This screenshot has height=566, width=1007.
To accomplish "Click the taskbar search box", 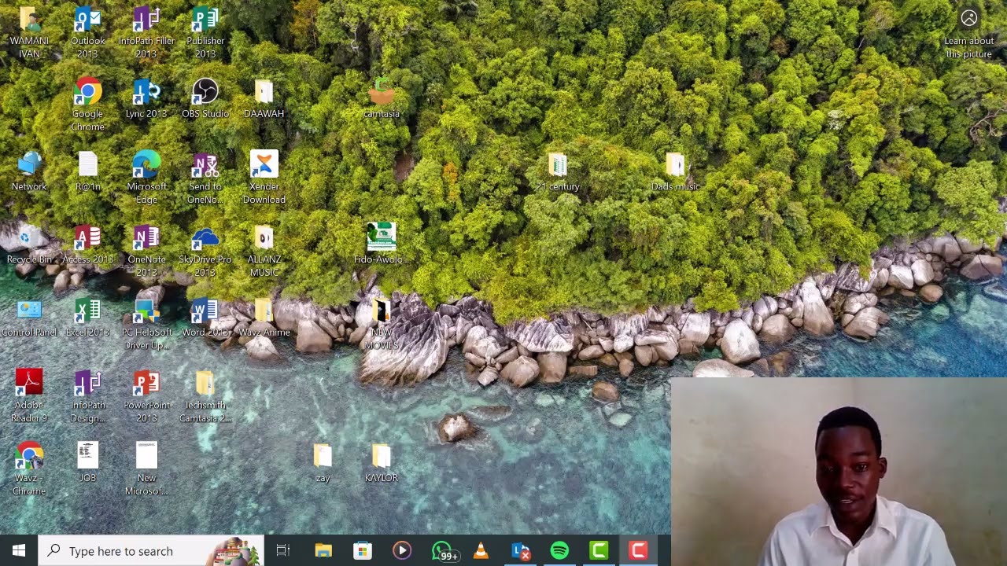I will click(x=151, y=551).
